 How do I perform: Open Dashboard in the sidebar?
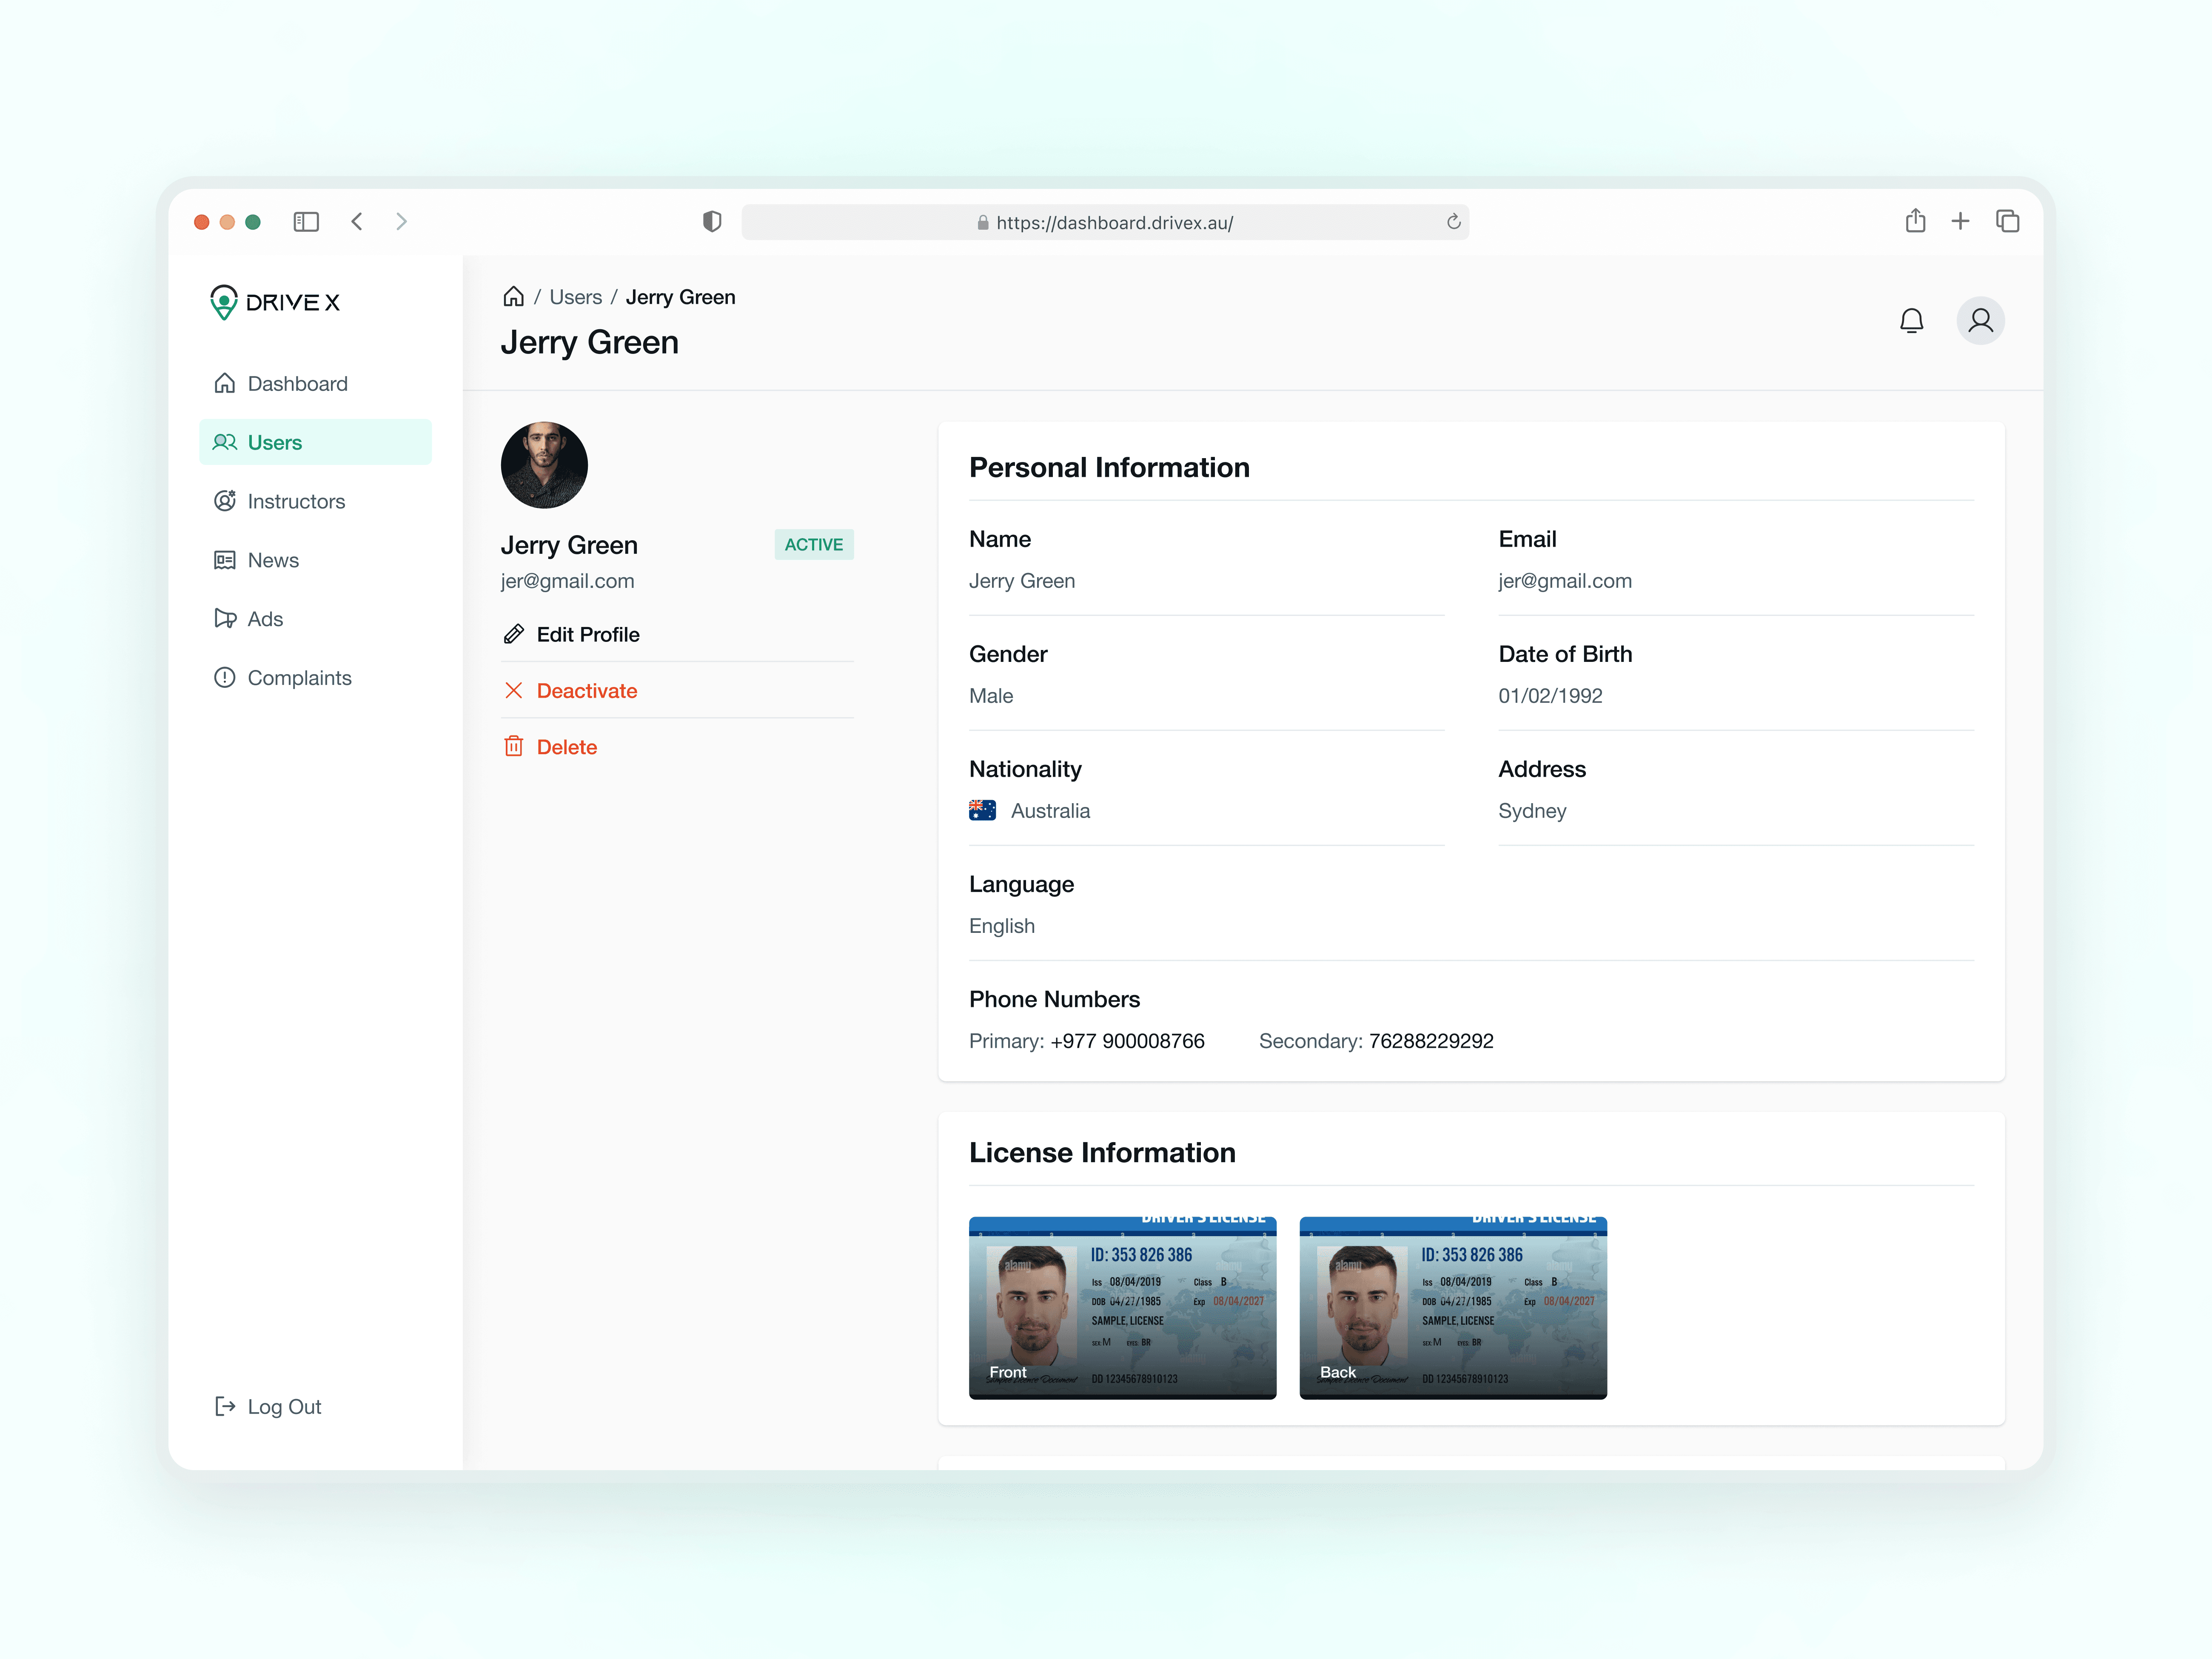click(x=297, y=384)
